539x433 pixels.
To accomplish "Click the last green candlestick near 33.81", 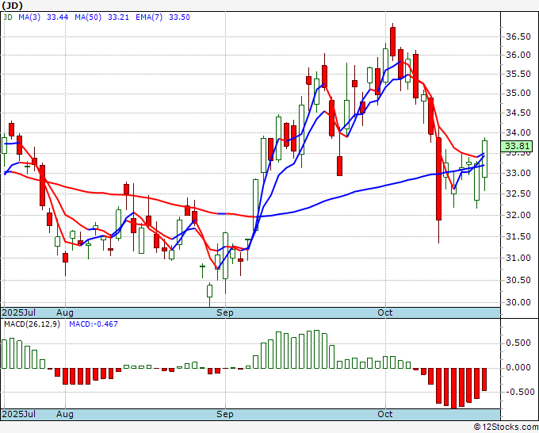I will click(x=484, y=159).
